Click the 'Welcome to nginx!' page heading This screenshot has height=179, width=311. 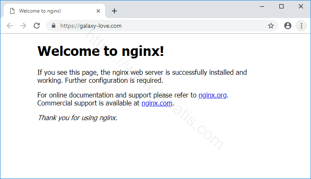point(100,51)
